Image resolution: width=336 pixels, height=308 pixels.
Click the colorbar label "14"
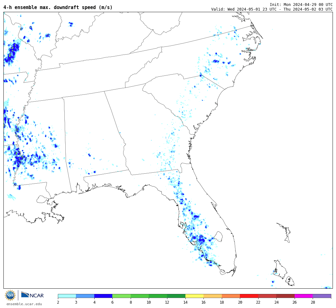tap(185, 302)
